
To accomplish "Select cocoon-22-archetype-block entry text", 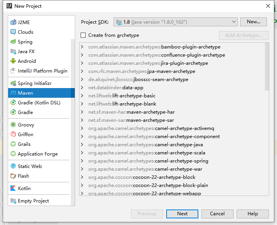I will tap(142, 177).
